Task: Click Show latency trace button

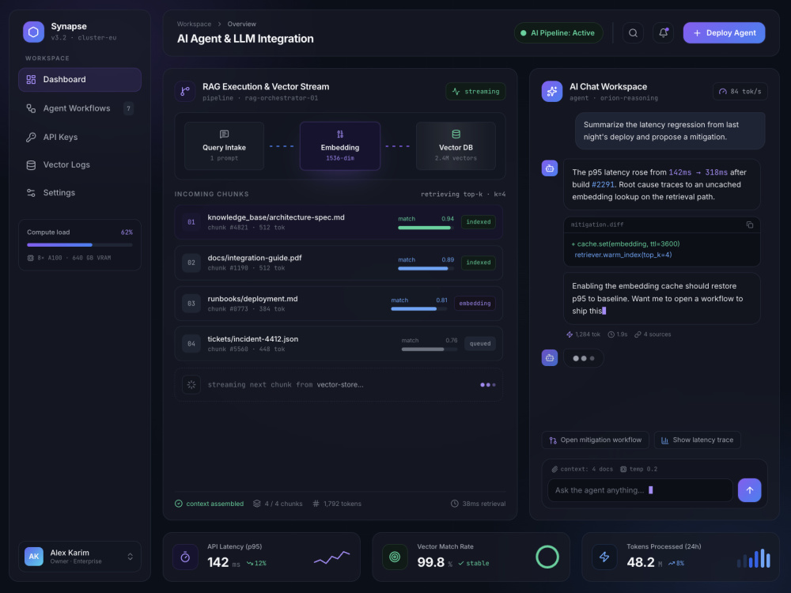Action: [x=697, y=440]
